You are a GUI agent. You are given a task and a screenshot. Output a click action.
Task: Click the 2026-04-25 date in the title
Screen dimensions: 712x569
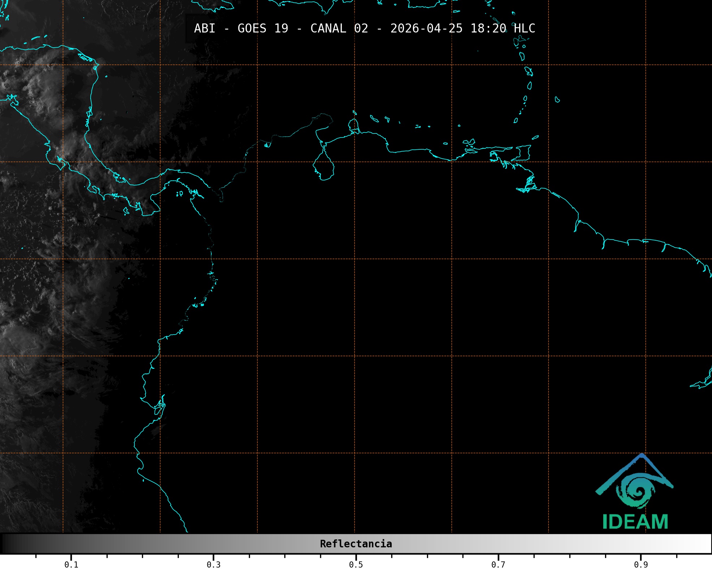click(x=426, y=29)
